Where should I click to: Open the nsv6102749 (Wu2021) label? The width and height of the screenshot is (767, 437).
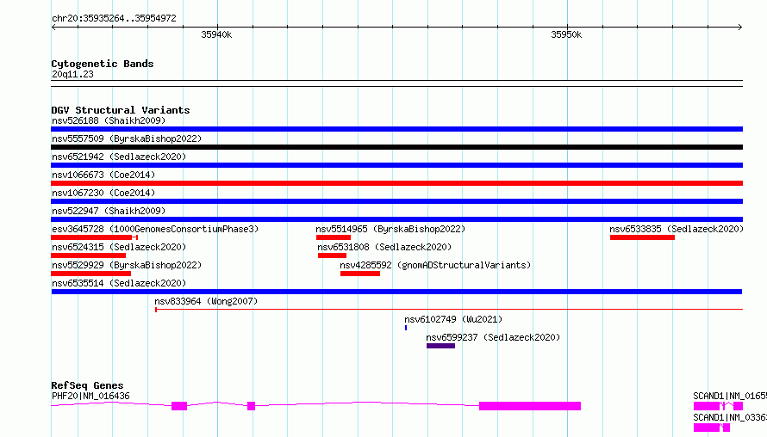click(453, 319)
